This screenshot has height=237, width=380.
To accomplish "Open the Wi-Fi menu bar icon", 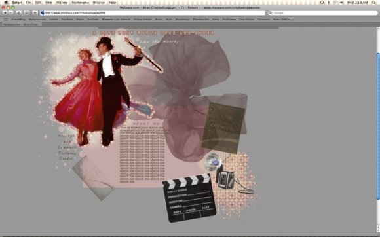I will 335,3.
